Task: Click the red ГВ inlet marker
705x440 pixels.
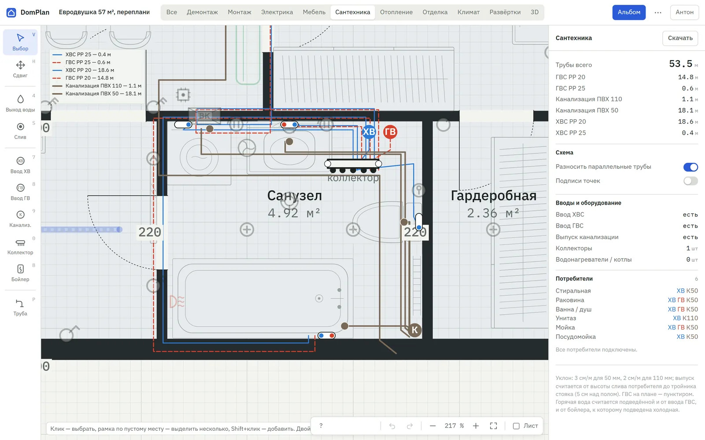Action: pyautogui.click(x=390, y=132)
